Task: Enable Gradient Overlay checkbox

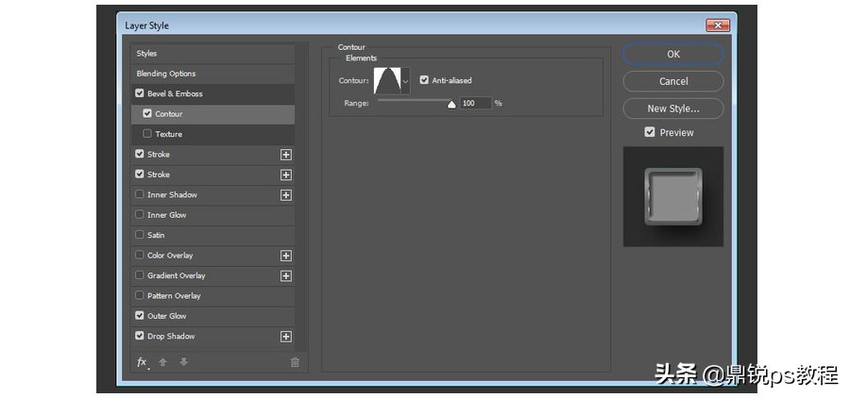Action: click(140, 275)
